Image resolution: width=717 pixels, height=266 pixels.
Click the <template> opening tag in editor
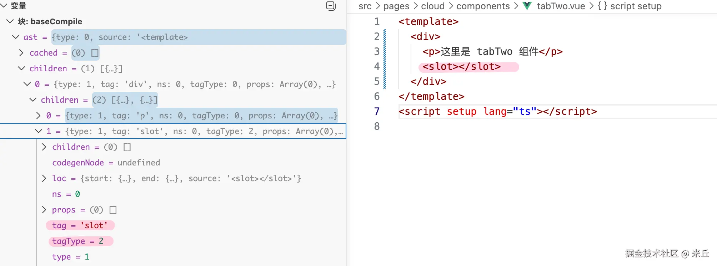(x=428, y=21)
